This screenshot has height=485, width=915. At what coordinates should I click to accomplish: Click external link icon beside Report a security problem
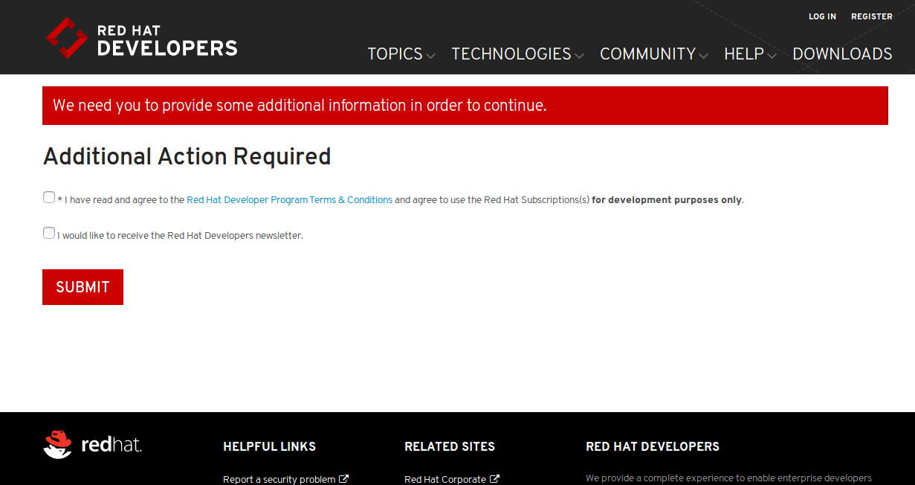tap(344, 479)
